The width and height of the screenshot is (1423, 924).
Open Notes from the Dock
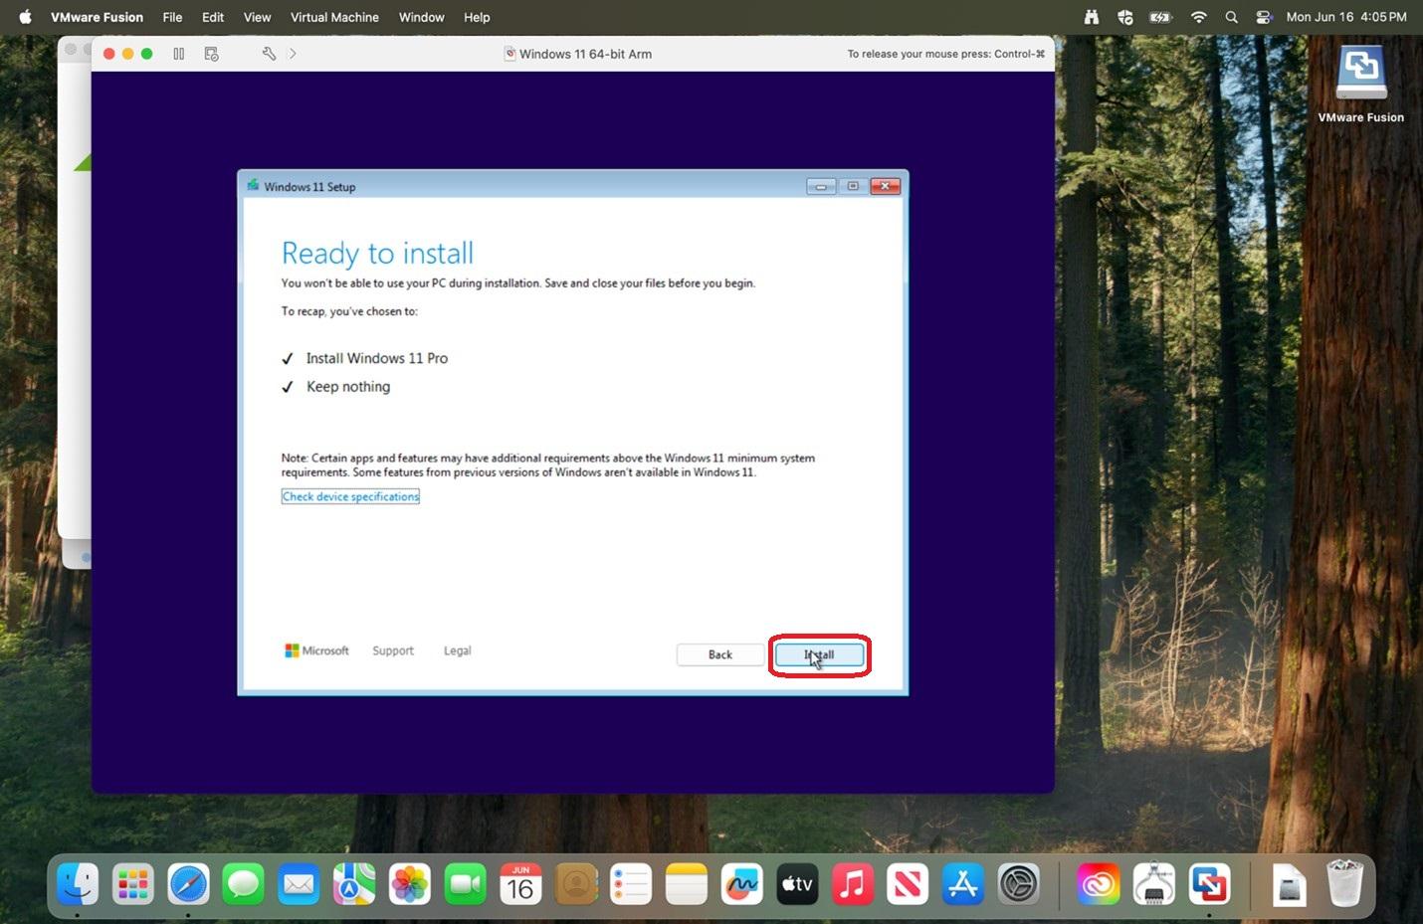click(x=687, y=883)
